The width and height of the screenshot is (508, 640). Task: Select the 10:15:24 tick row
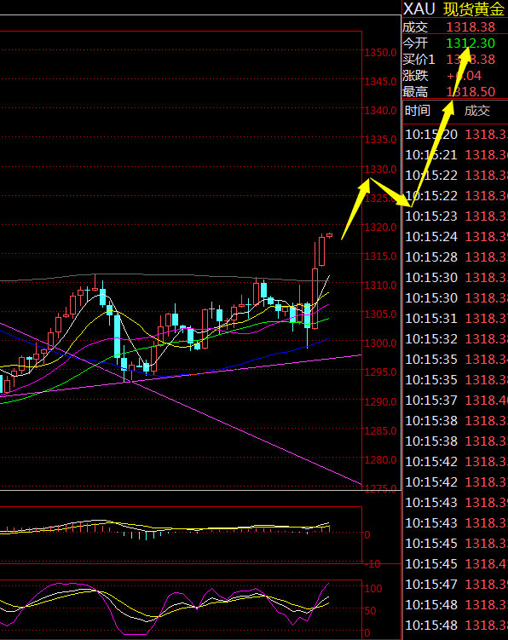pos(456,236)
